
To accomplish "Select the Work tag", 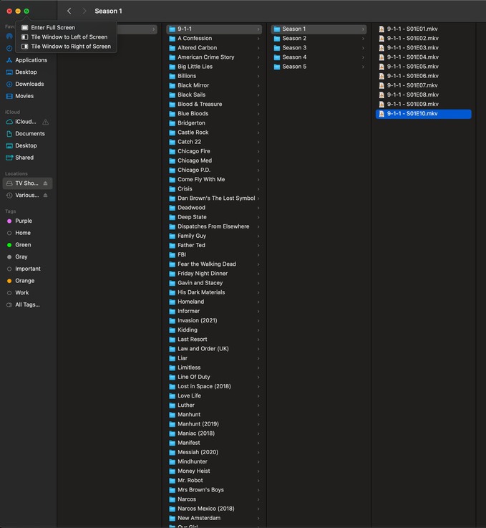I will (x=27, y=292).
